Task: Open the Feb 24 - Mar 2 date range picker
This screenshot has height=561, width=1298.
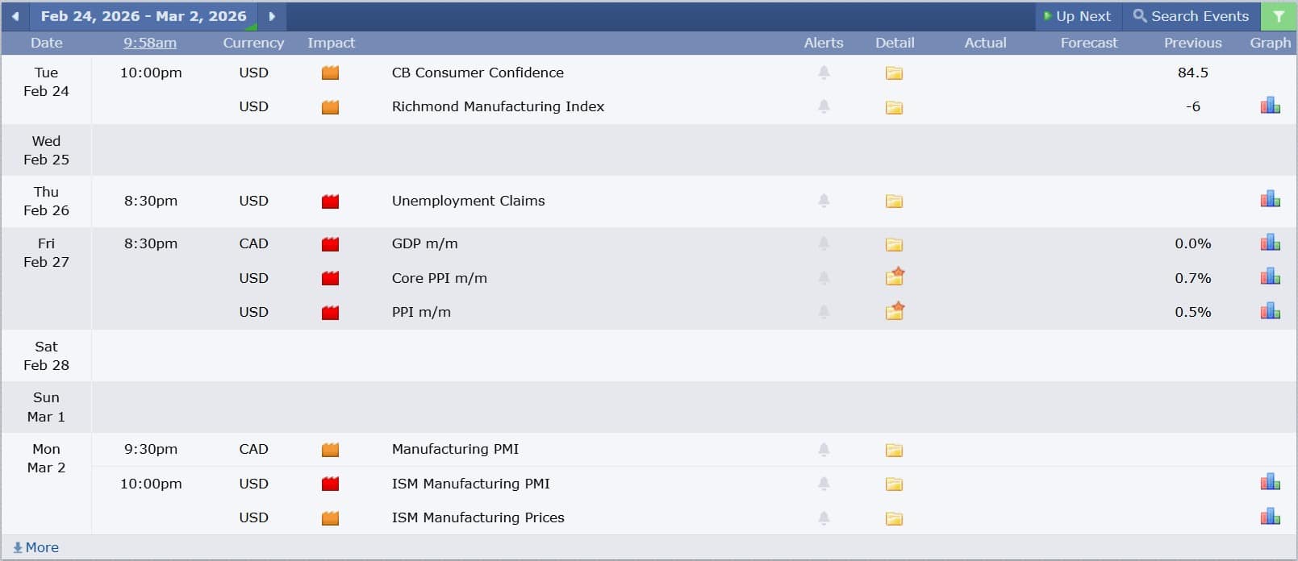Action: 144,16
